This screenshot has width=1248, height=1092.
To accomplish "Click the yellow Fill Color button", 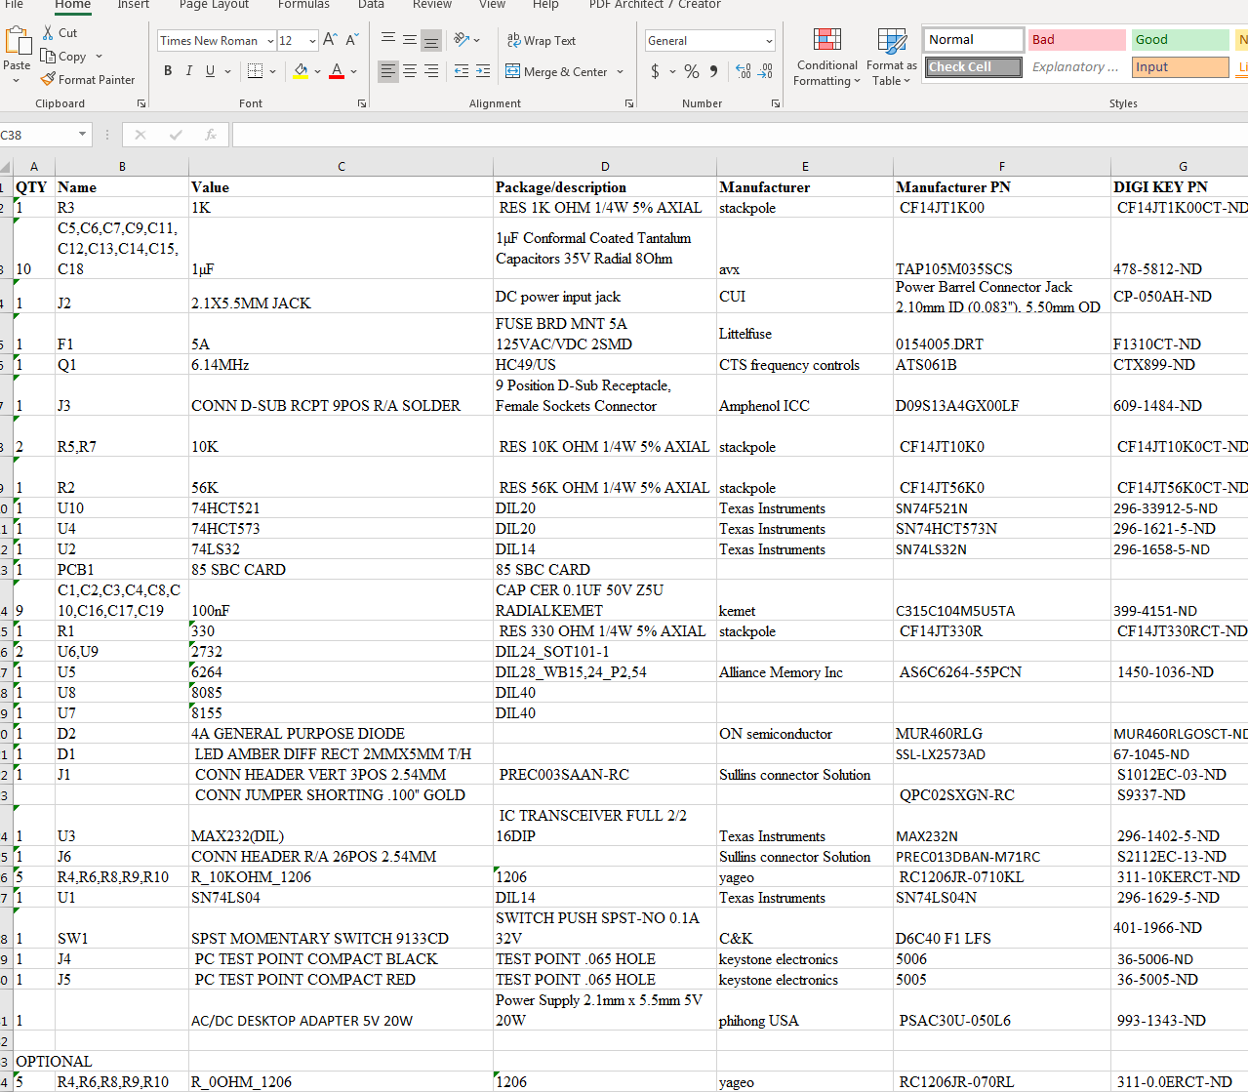I will tap(301, 71).
